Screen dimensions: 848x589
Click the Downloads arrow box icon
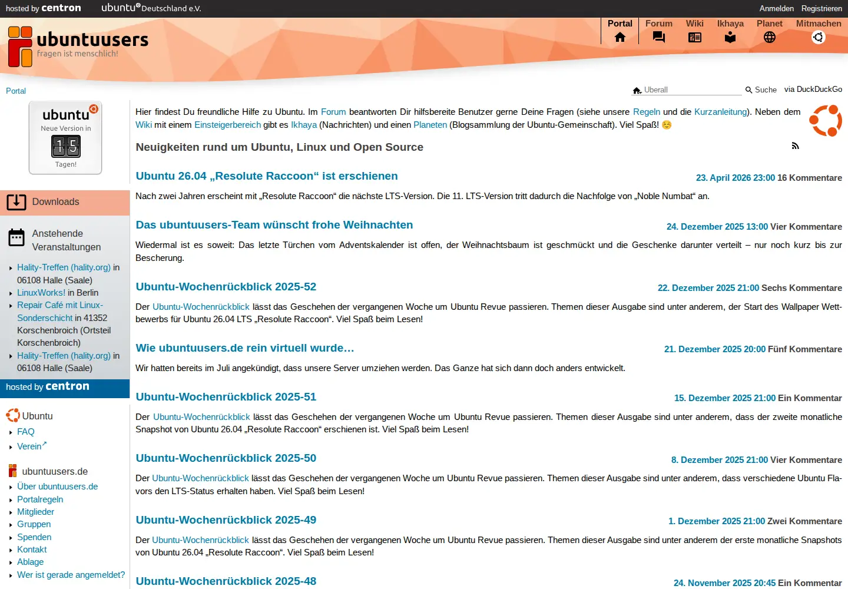point(16,202)
